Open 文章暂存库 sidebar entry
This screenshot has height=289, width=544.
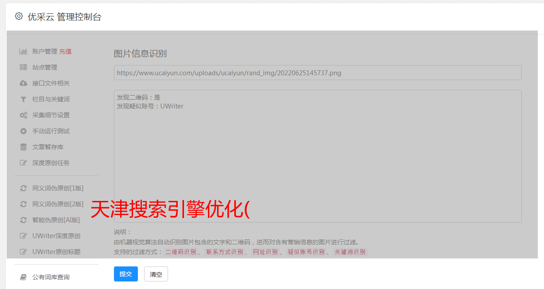tap(48, 147)
